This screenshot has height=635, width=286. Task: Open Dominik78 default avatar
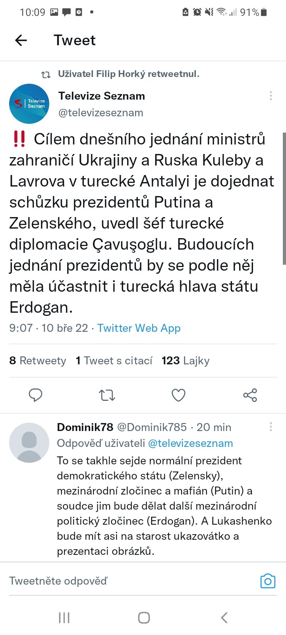click(x=29, y=443)
